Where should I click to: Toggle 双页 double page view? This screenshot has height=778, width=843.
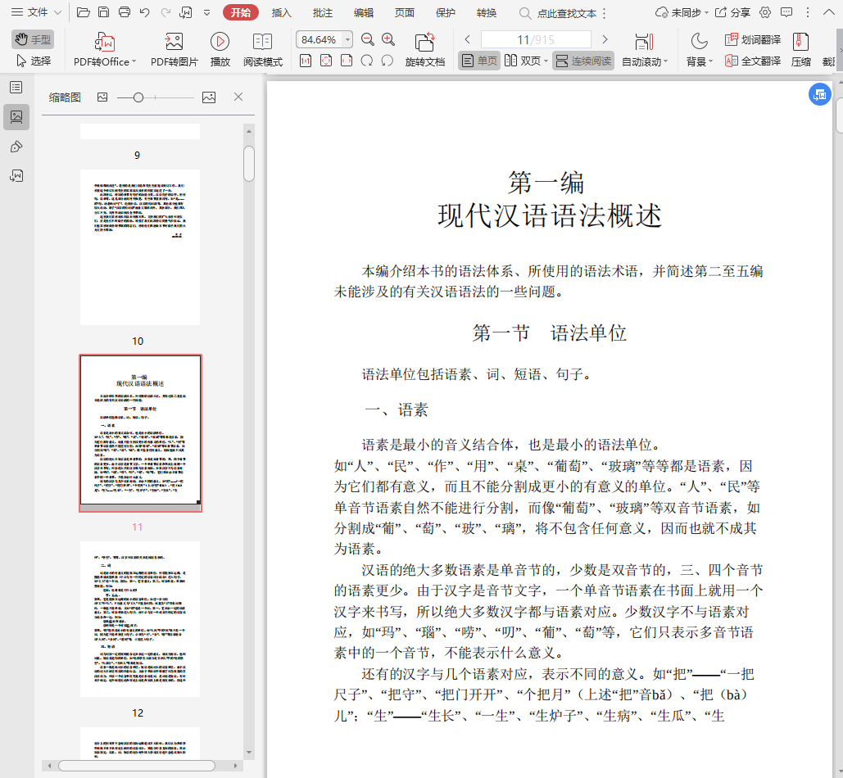click(523, 61)
